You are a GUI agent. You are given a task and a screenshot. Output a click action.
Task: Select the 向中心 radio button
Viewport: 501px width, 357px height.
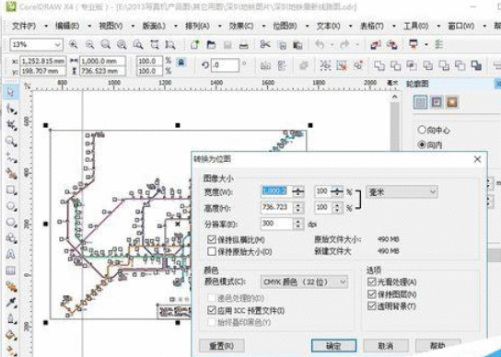pos(422,130)
